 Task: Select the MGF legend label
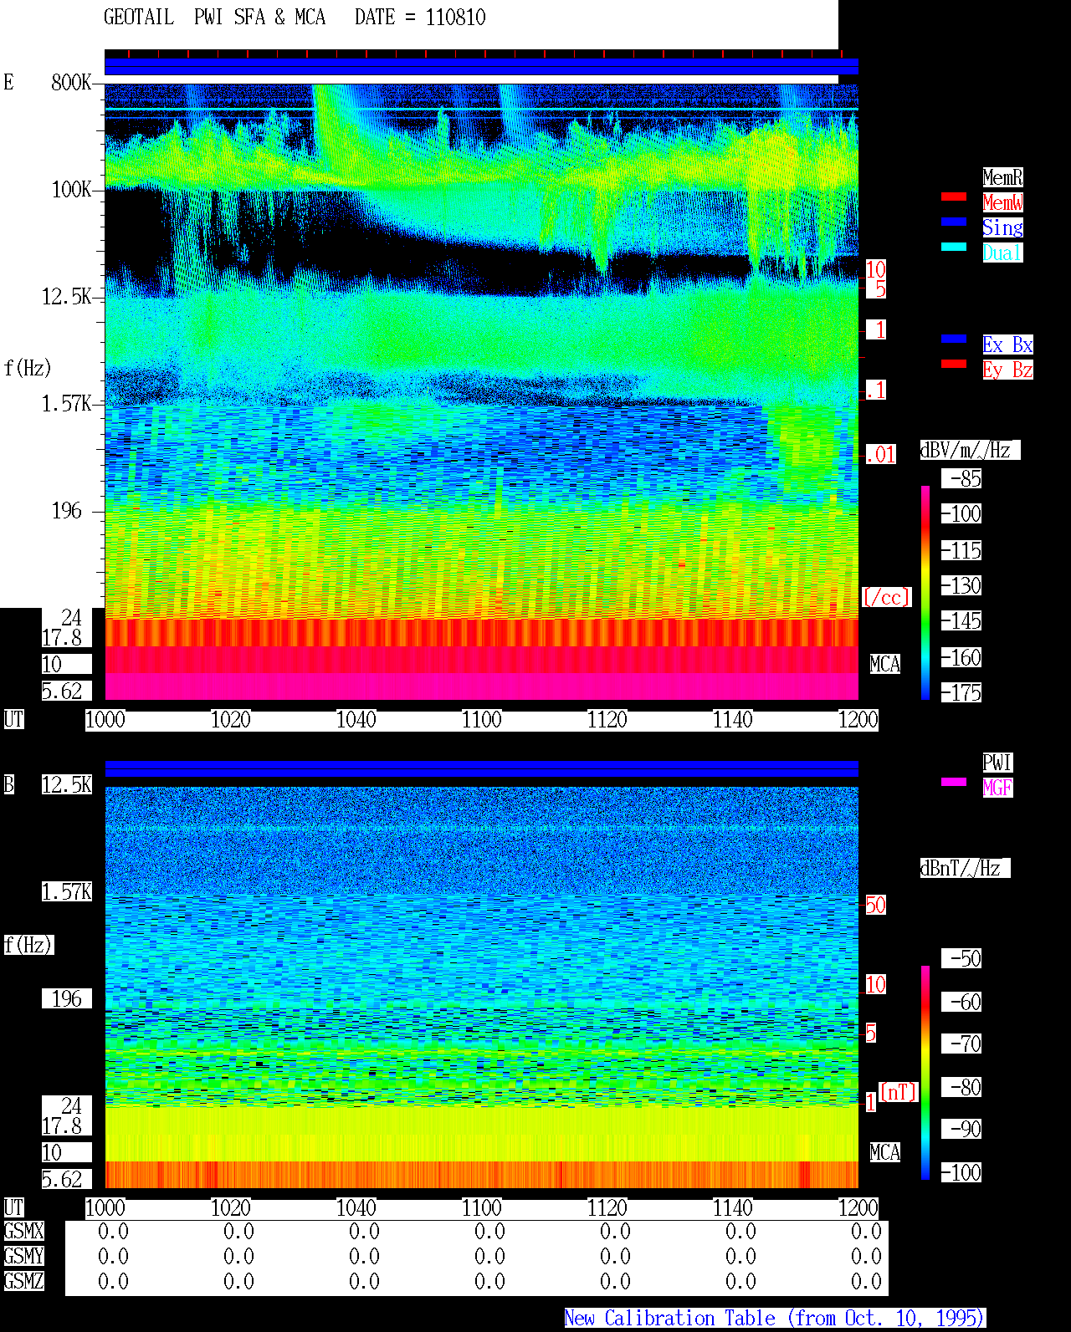point(997,788)
